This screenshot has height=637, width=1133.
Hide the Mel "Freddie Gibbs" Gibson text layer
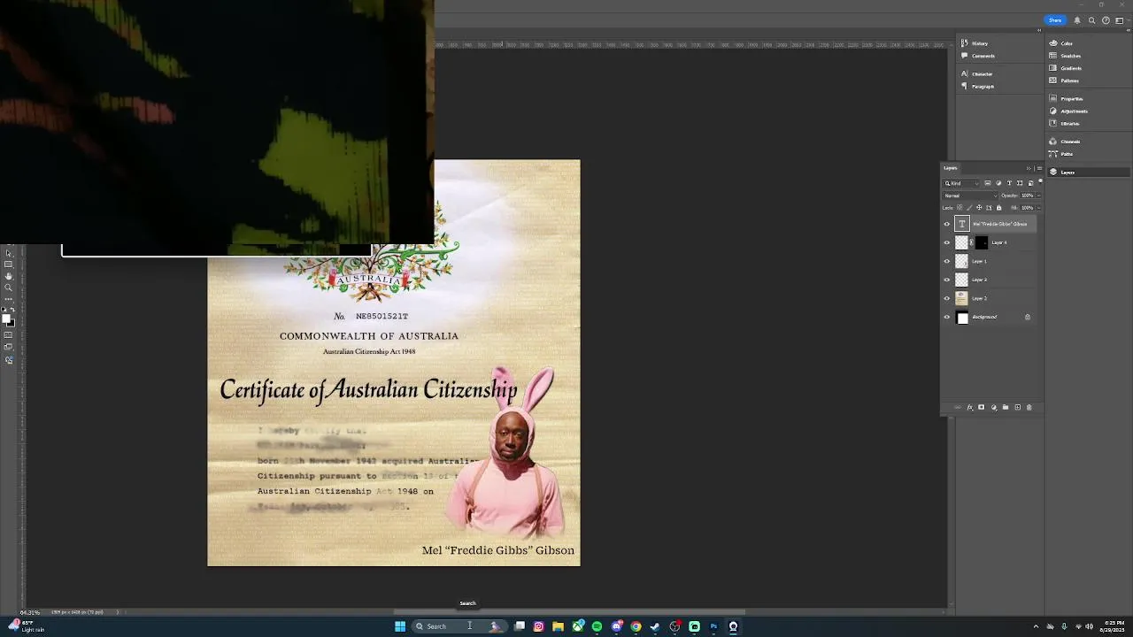[947, 224]
